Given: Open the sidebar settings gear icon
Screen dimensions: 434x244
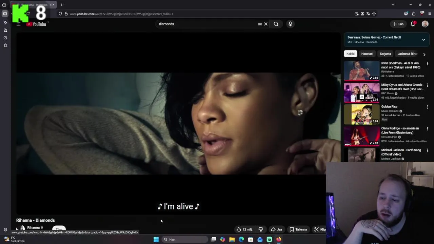Looking at the screenshot, I should click(5, 229).
